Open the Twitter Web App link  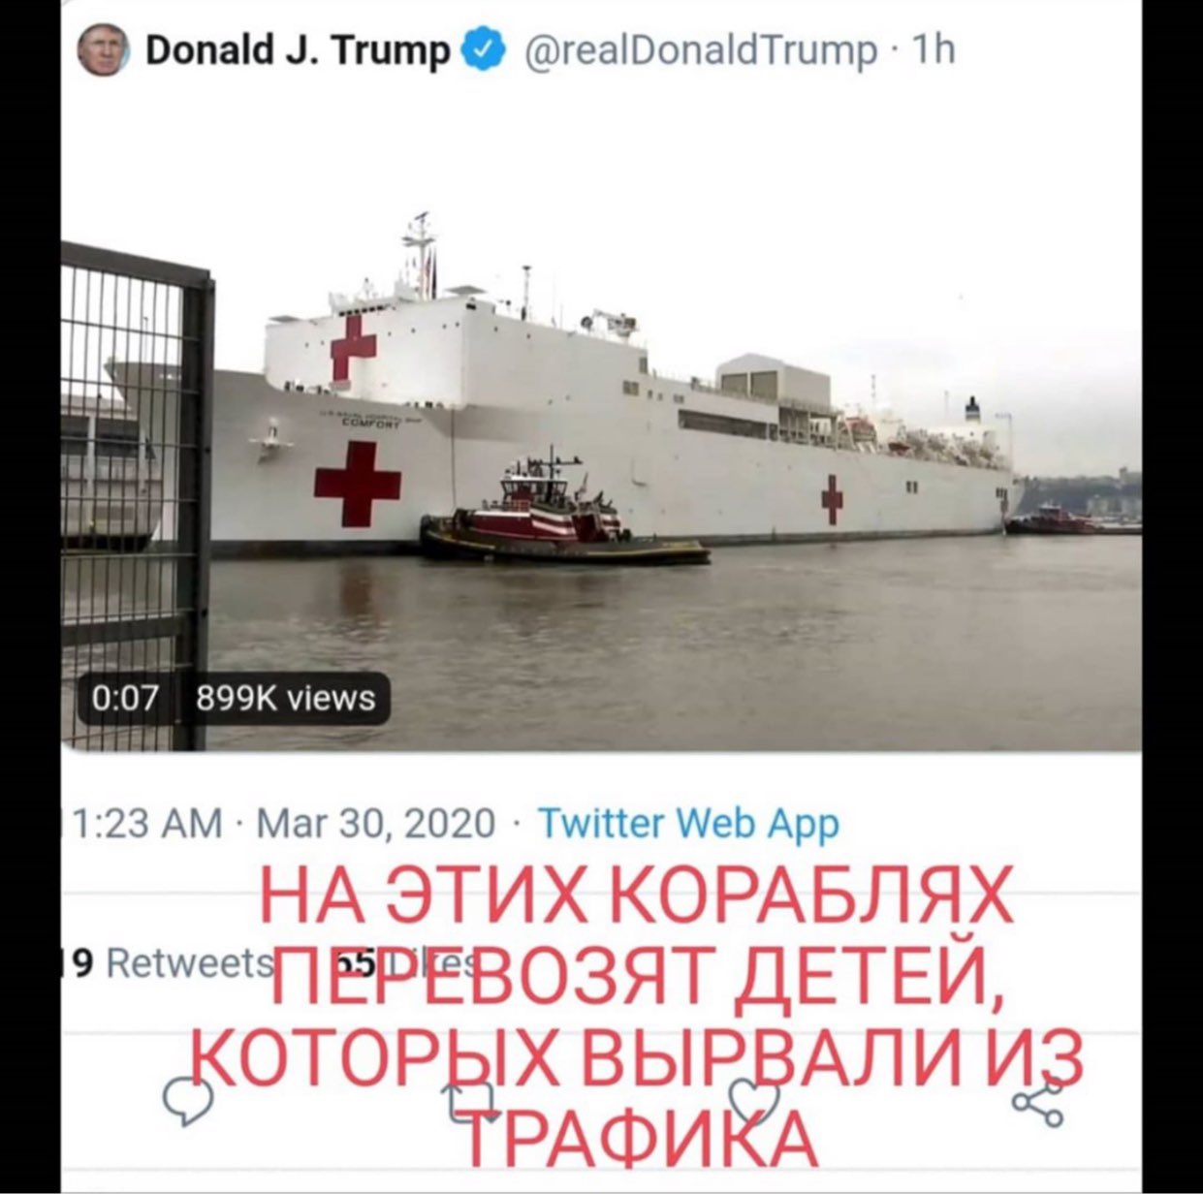[687, 824]
